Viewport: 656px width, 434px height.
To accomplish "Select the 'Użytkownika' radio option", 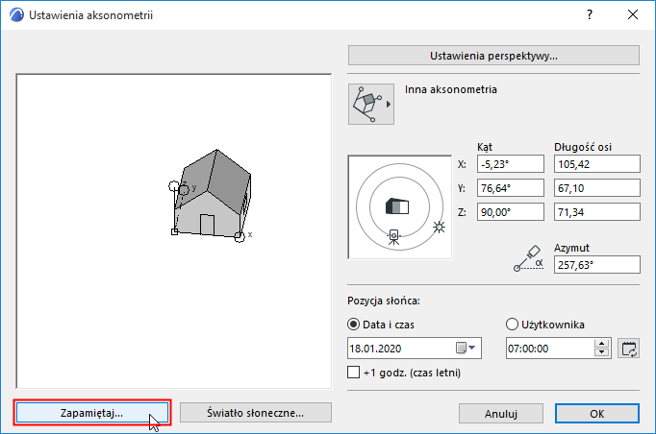I will 512,325.
